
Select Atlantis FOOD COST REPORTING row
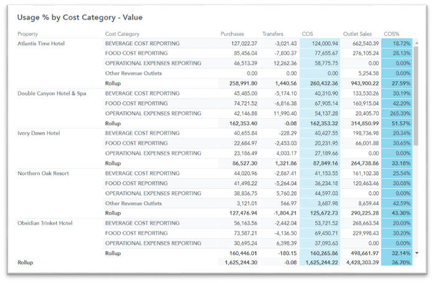(136, 53)
